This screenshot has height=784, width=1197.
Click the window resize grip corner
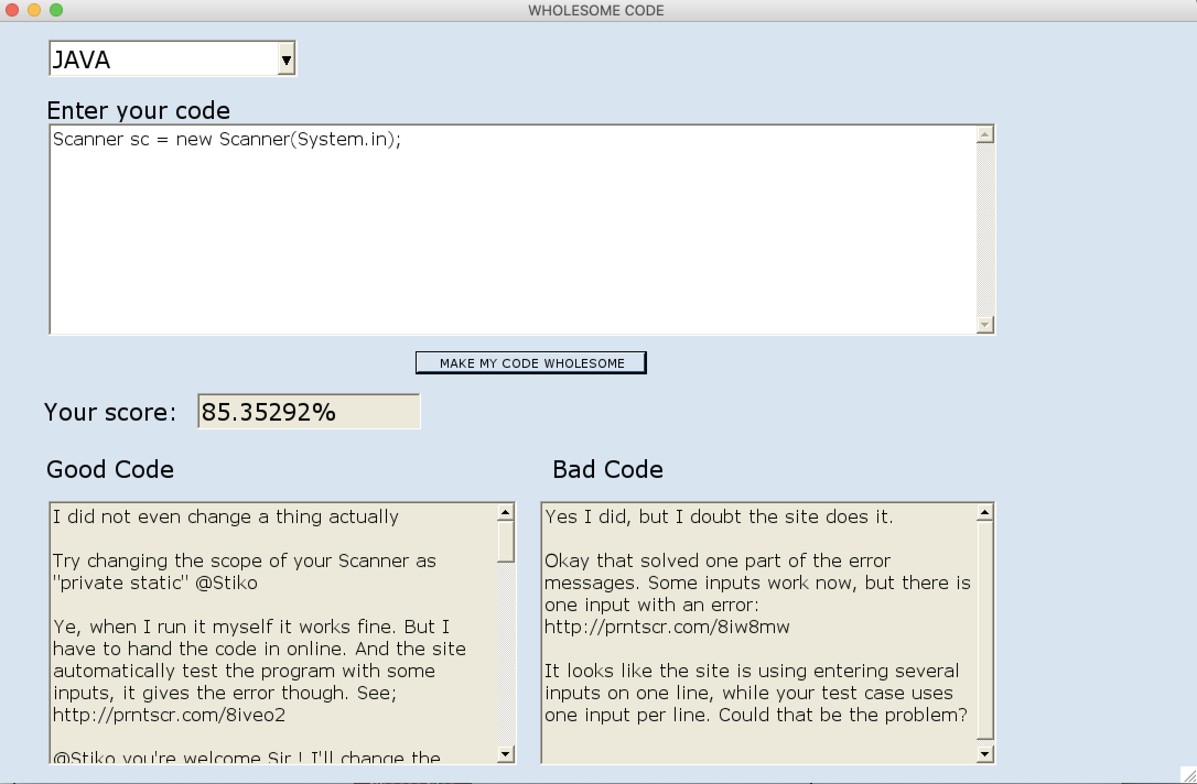coord(1189,776)
